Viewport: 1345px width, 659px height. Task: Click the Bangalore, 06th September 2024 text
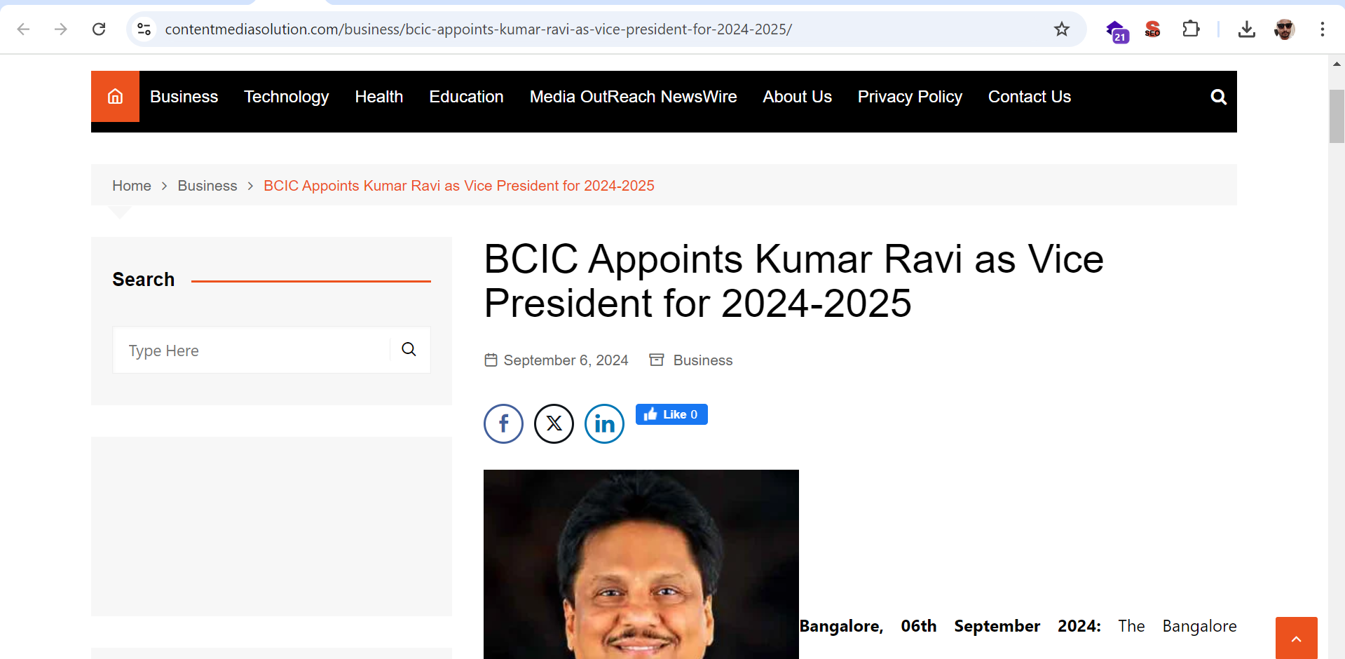click(950, 626)
